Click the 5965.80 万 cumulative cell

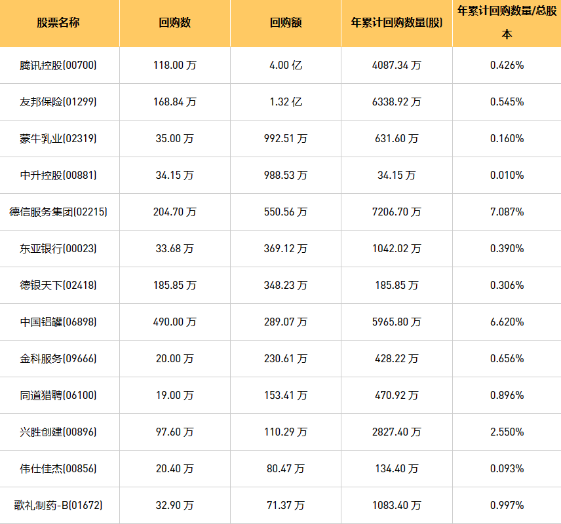pos(397,322)
